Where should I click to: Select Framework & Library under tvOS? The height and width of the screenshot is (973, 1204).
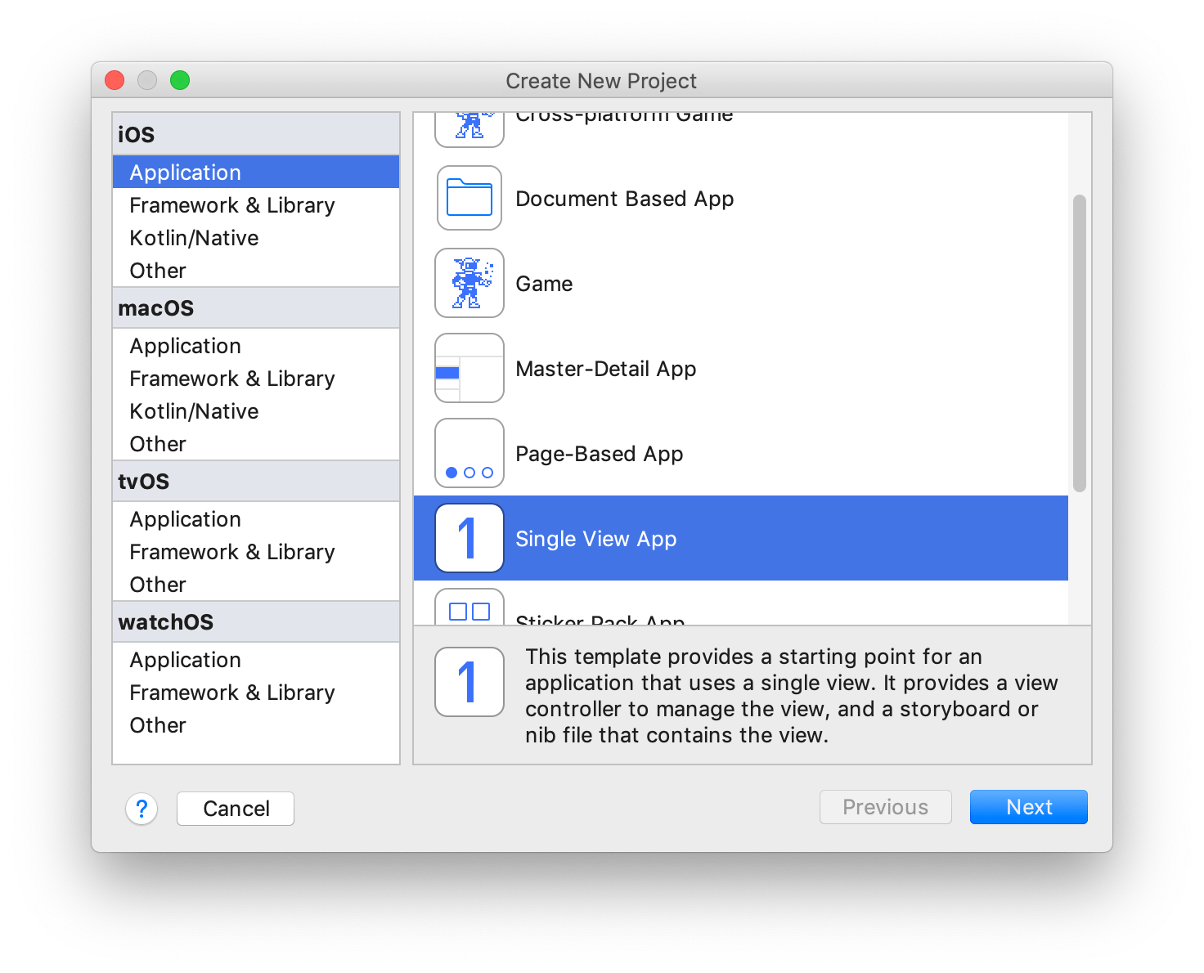(256, 552)
